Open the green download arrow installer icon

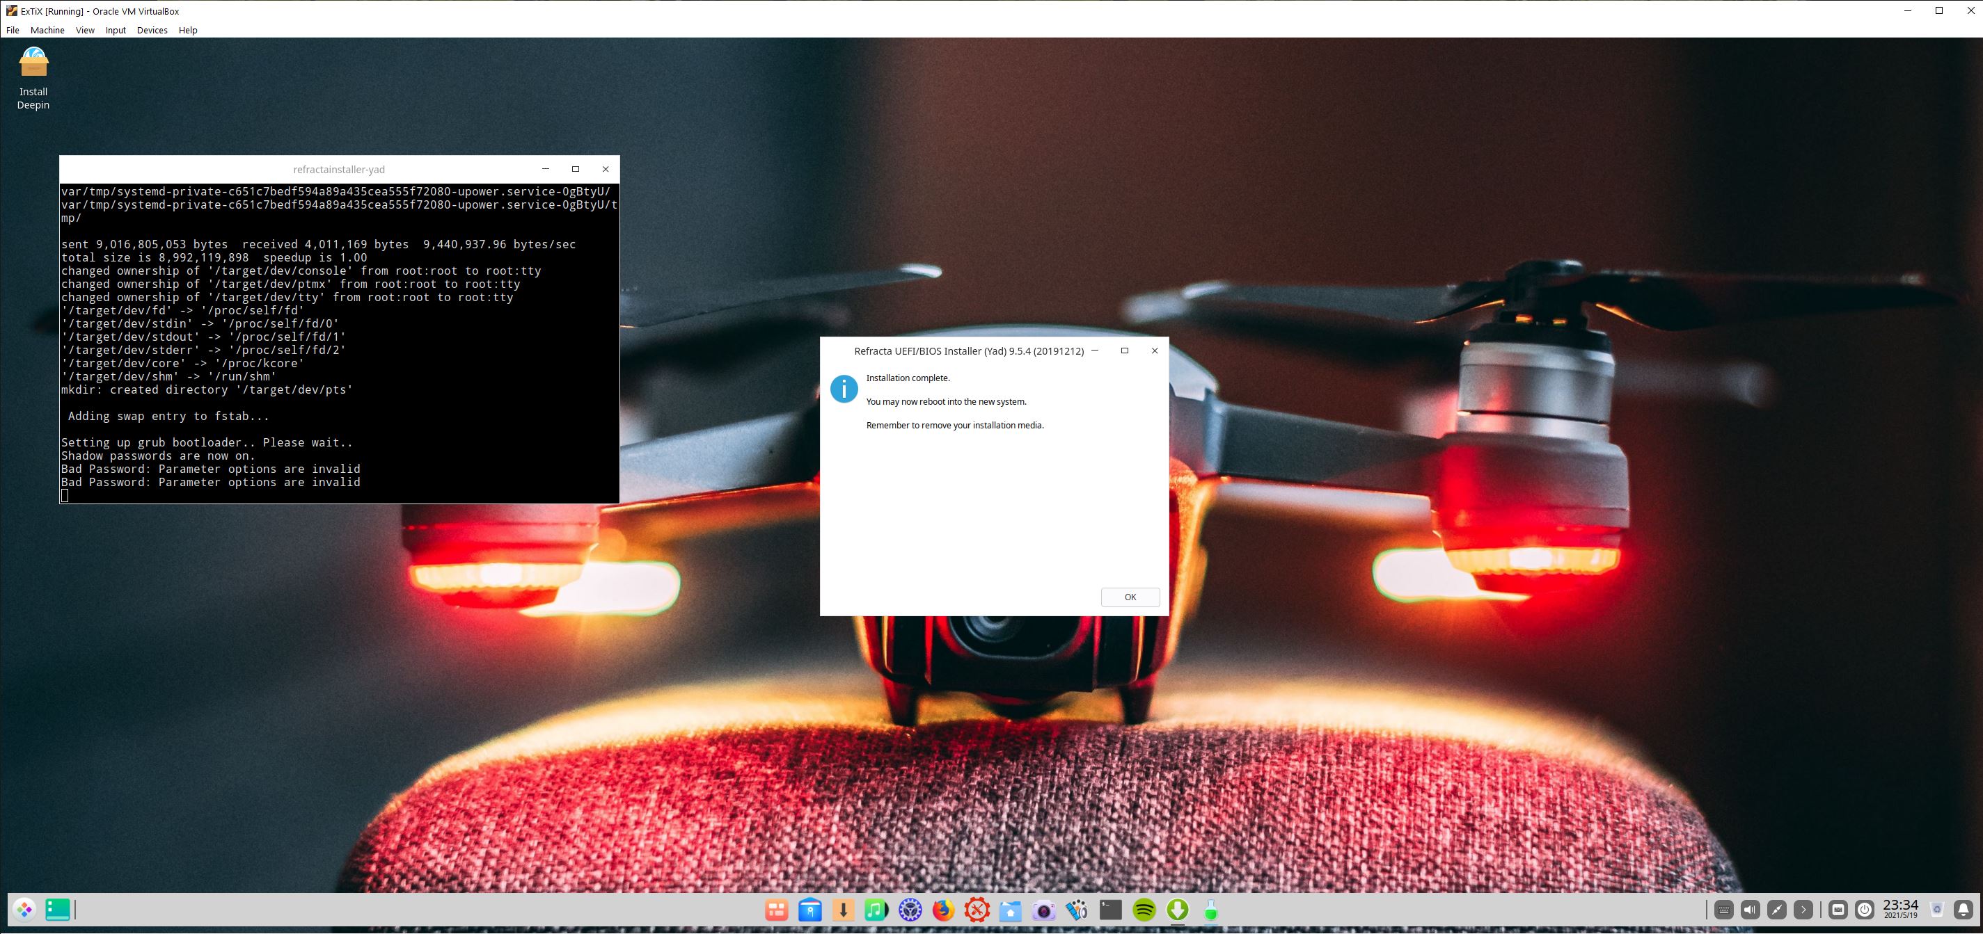(x=1178, y=911)
